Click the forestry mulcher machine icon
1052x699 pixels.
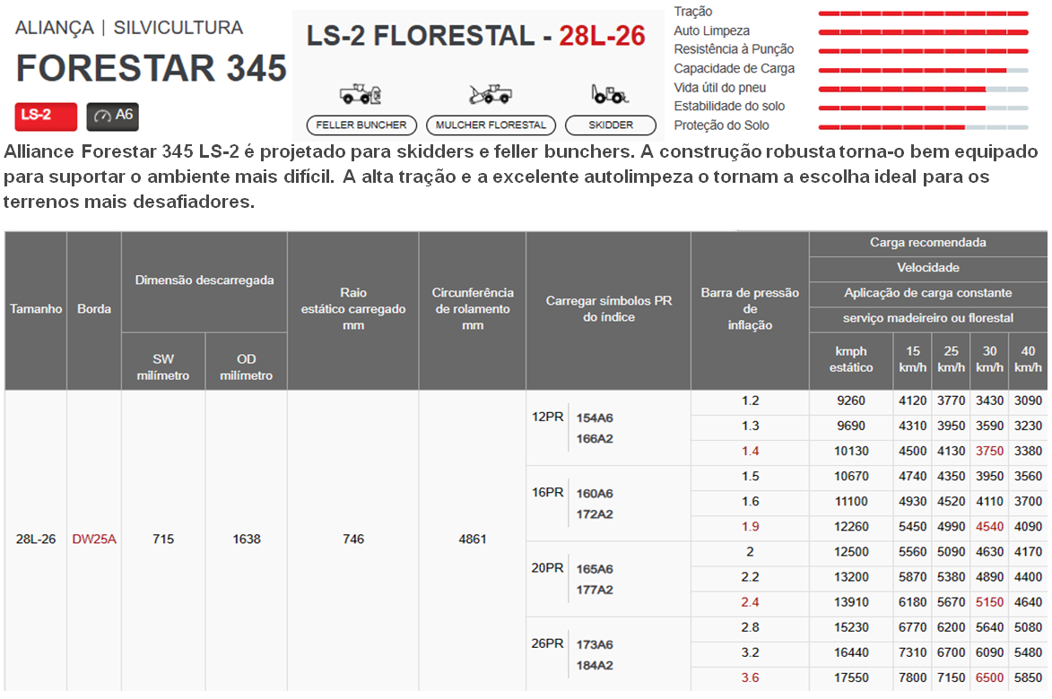click(491, 94)
